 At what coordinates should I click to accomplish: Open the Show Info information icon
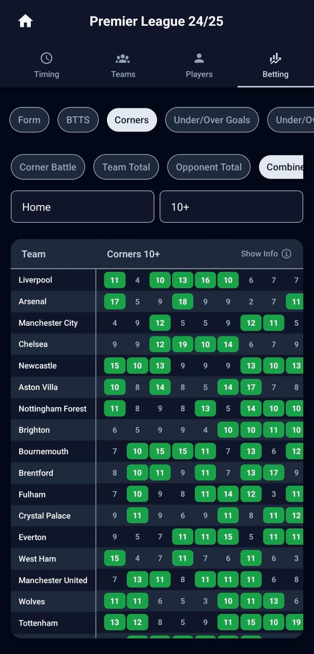(x=287, y=254)
